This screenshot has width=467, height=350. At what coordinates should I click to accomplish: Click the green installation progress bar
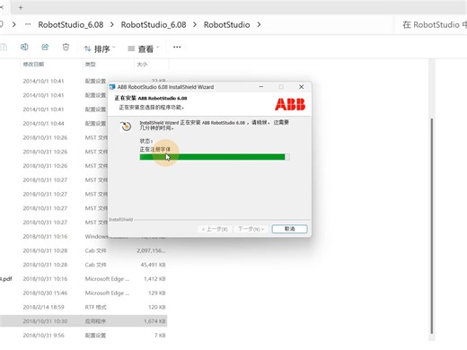point(215,157)
